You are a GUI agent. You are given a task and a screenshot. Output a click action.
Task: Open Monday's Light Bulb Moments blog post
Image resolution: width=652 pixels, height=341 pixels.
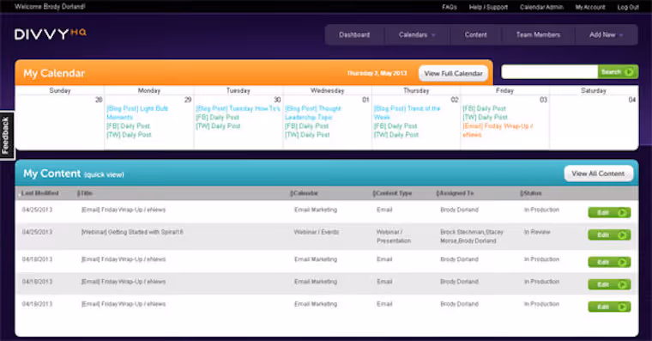[x=137, y=113]
